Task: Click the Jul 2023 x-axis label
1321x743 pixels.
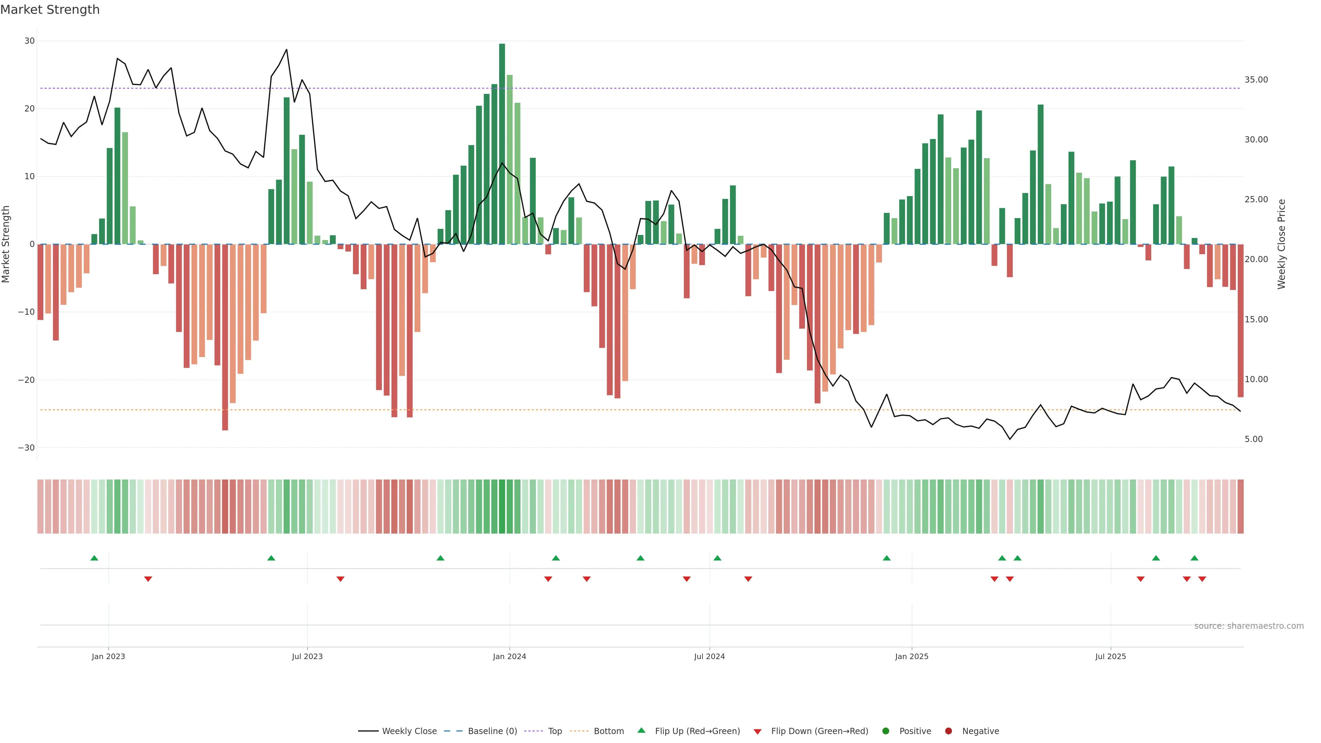Action: [307, 656]
